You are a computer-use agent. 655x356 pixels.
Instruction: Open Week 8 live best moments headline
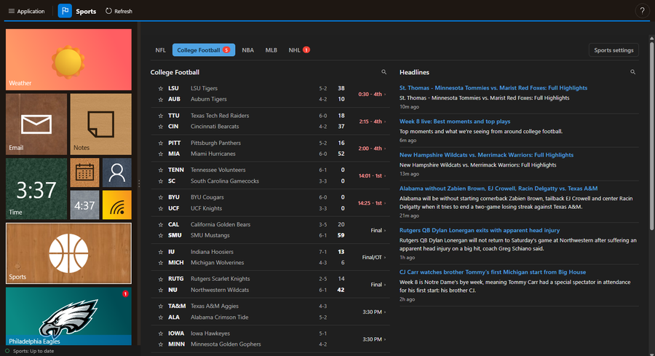pyautogui.click(x=454, y=121)
